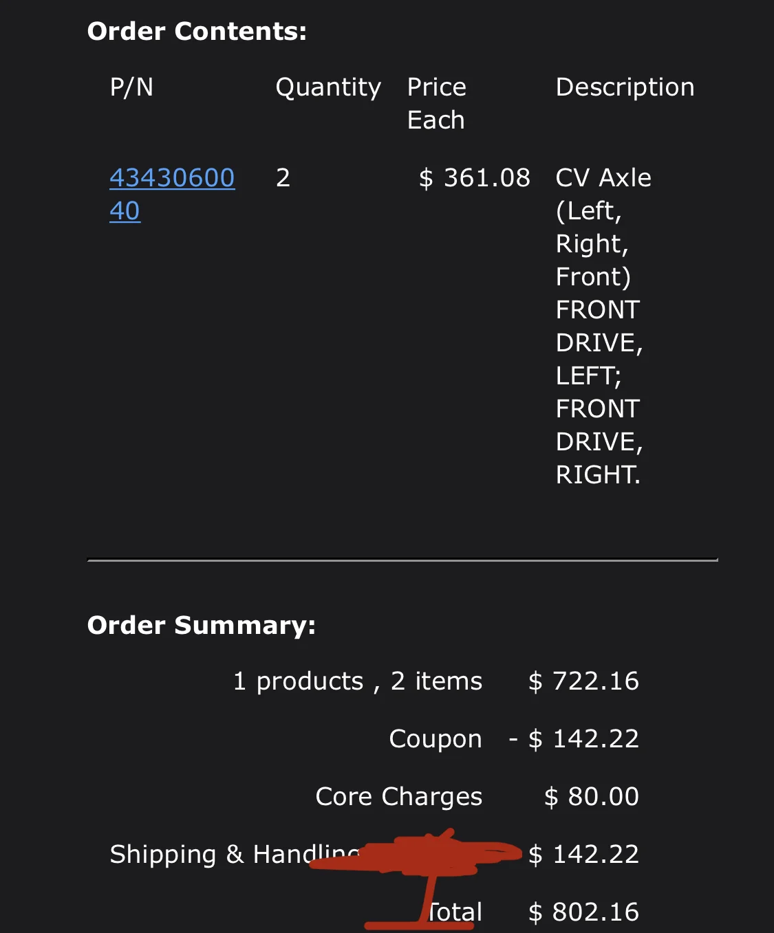This screenshot has height=933, width=774.
Task: Select the Quantity column header
Action: pyautogui.click(x=328, y=87)
